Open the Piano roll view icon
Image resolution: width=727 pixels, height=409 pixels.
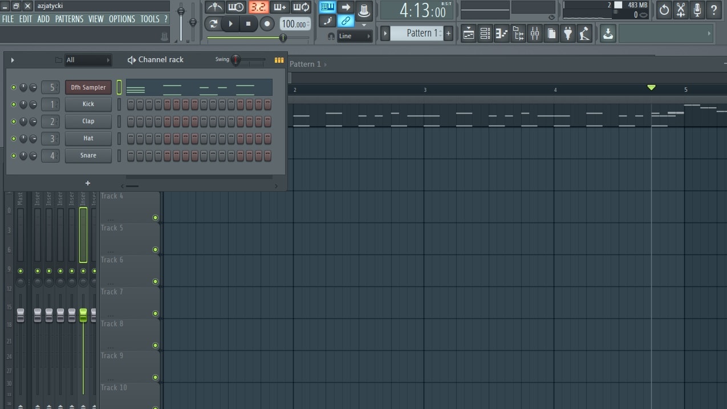[x=502, y=34]
